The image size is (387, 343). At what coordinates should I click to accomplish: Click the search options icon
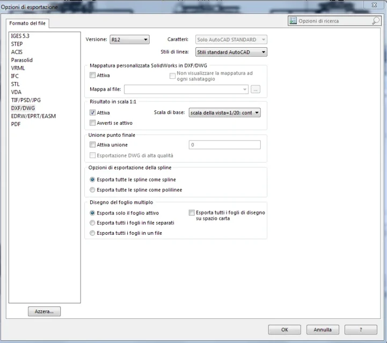[293, 21]
